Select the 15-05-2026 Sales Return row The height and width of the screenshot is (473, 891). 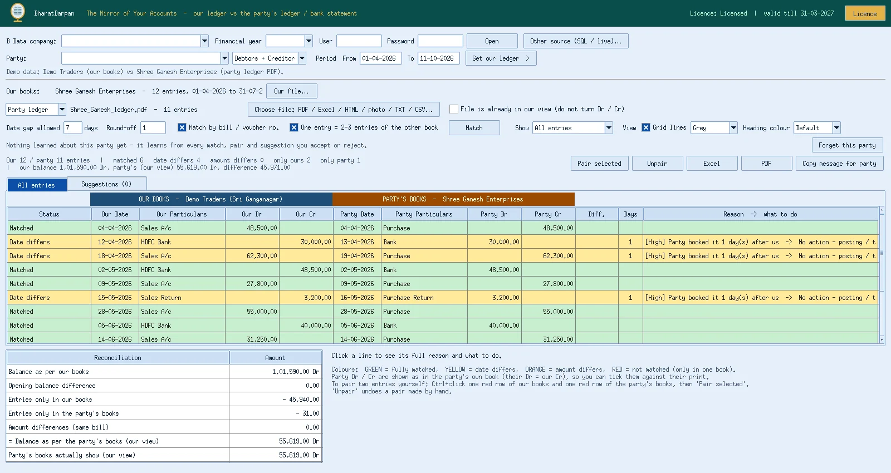click(x=443, y=298)
